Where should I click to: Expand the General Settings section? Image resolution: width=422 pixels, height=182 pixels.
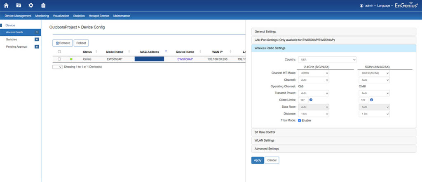pyautogui.click(x=334, y=32)
